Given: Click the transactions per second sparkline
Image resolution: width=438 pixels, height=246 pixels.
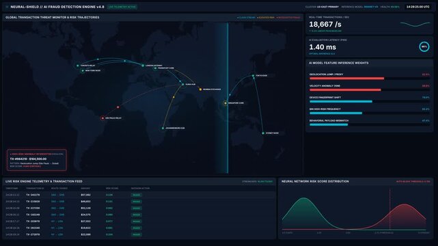Looking at the screenshot, I should pyautogui.click(x=415, y=25).
